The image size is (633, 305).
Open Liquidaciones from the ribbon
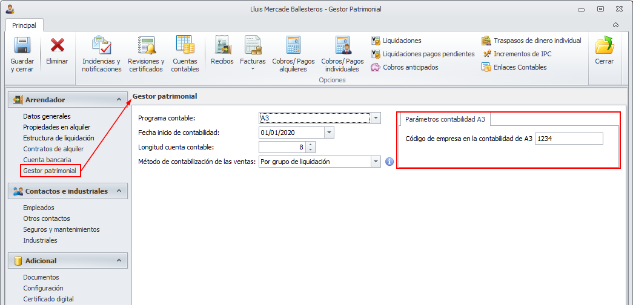tap(396, 41)
